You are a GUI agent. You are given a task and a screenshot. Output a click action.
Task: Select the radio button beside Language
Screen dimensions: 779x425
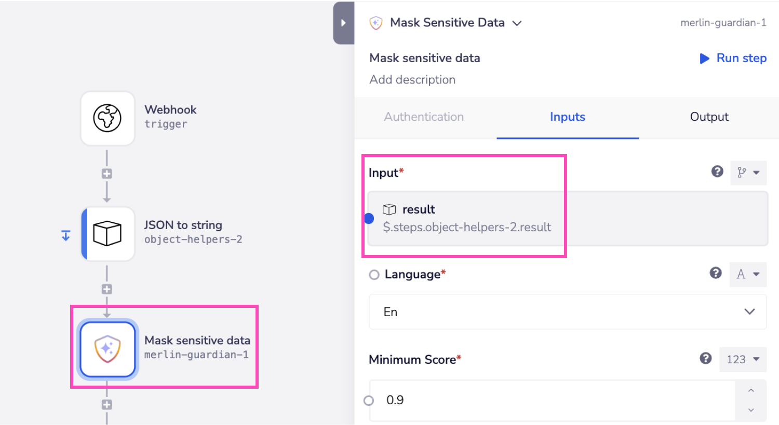point(374,274)
